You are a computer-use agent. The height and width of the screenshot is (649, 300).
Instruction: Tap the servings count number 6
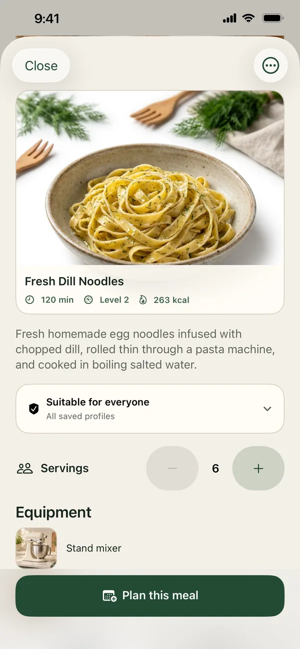(215, 468)
